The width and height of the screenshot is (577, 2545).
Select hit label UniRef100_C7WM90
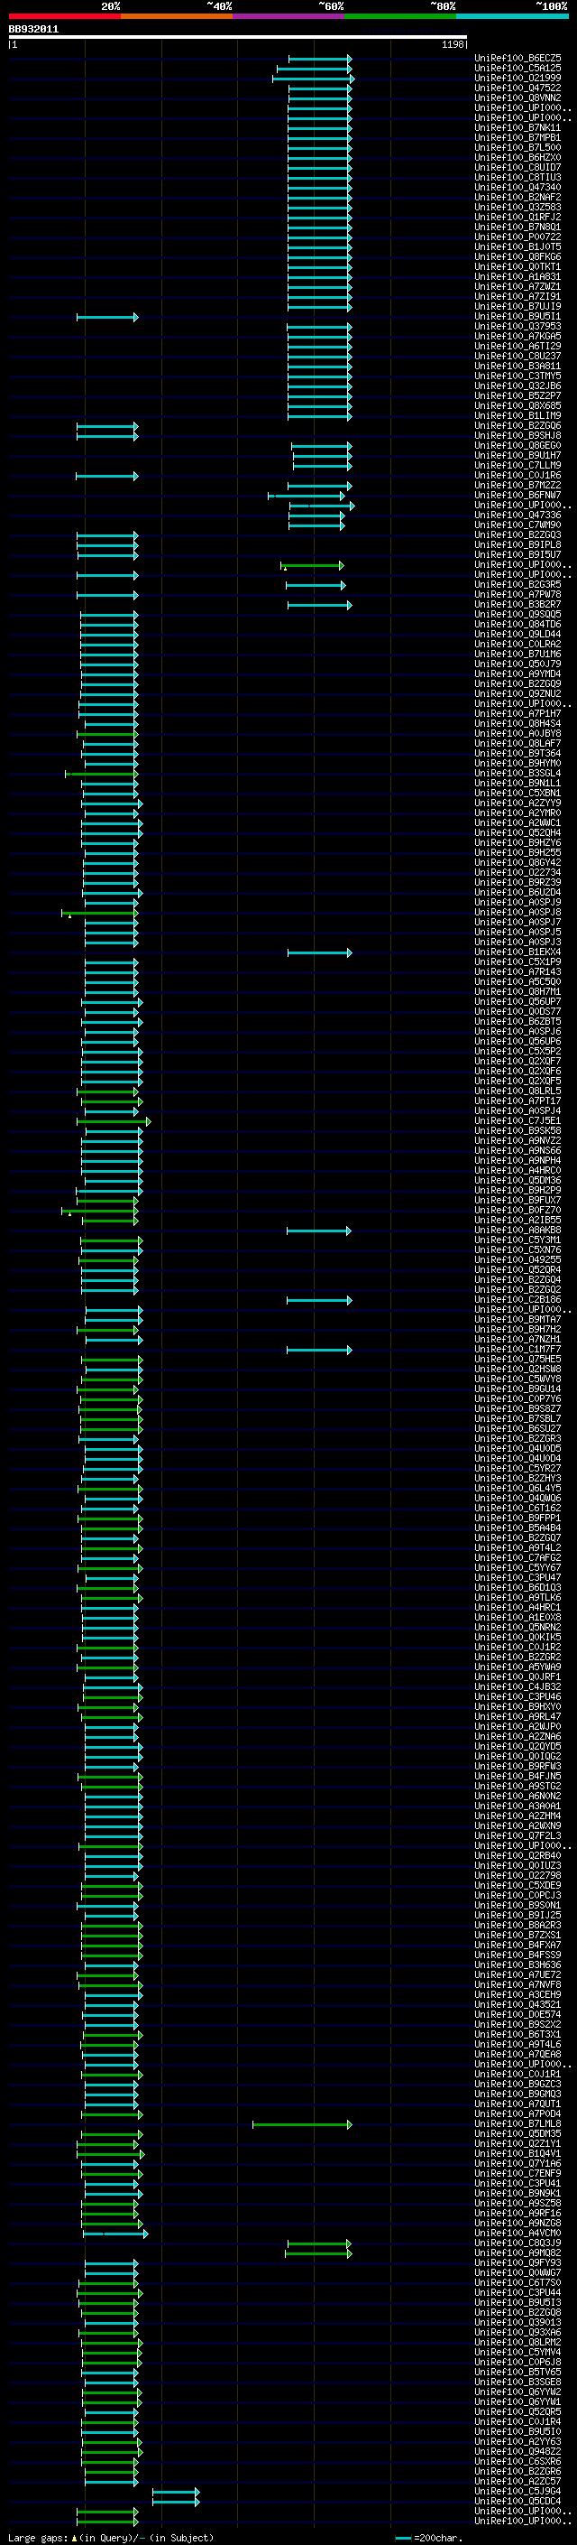517,525
